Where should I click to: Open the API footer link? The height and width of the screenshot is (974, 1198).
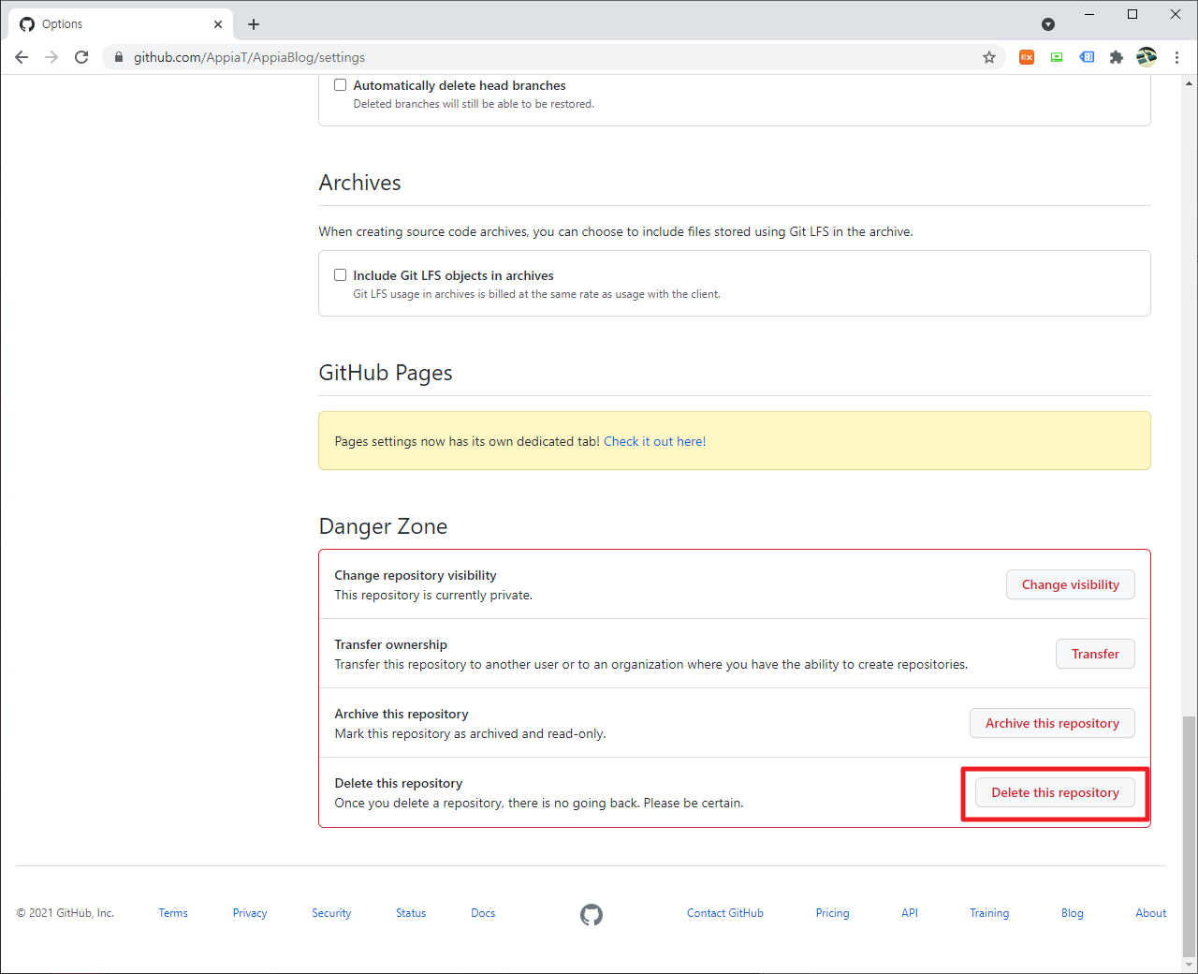coord(910,913)
